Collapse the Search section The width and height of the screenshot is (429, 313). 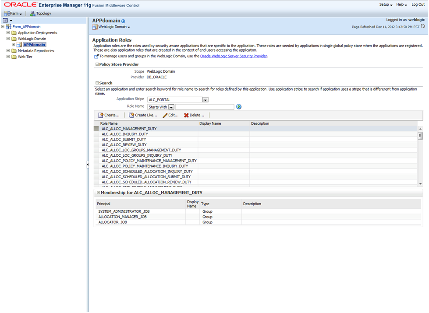(98, 83)
